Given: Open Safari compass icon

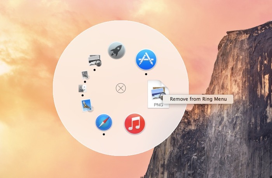Looking at the screenshot, I should tap(104, 122).
